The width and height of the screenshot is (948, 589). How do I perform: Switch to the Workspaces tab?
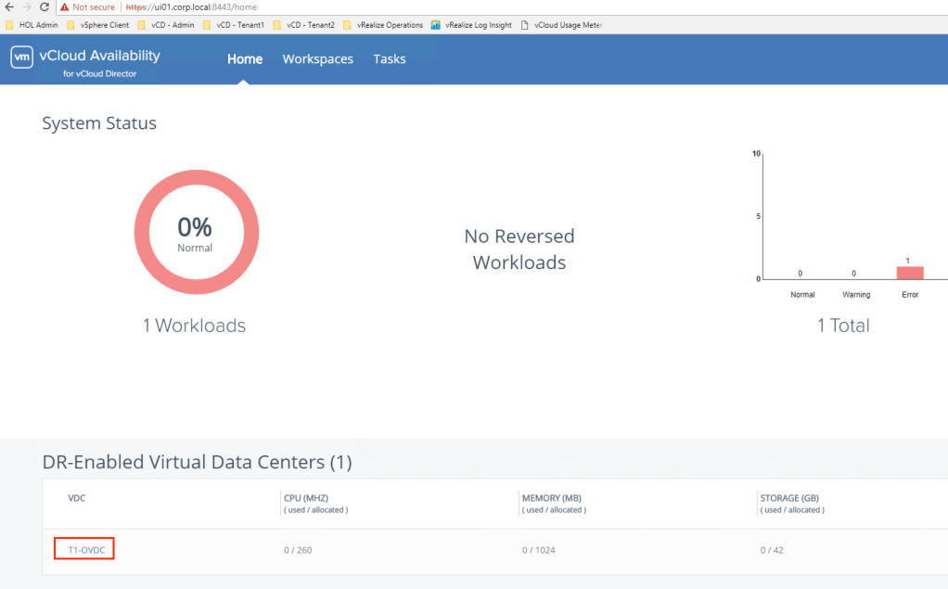(x=317, y=58)
